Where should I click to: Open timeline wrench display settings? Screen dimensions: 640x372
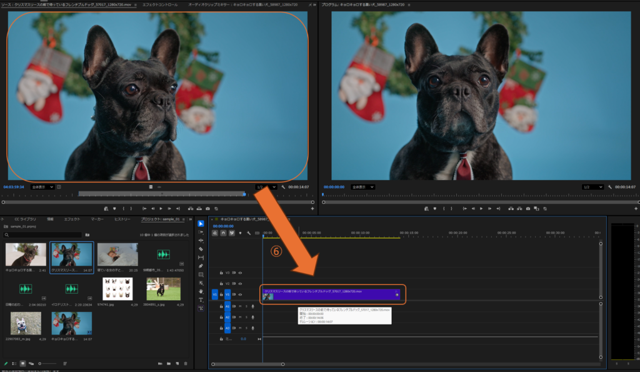tap(248, 233)
